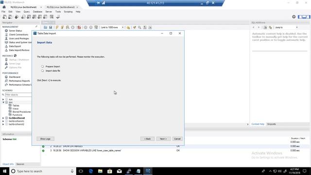
Task: Switch to the Session tab
Action: 20,164
